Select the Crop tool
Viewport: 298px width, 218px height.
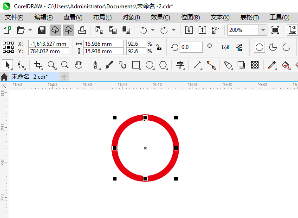pos(38,65)
